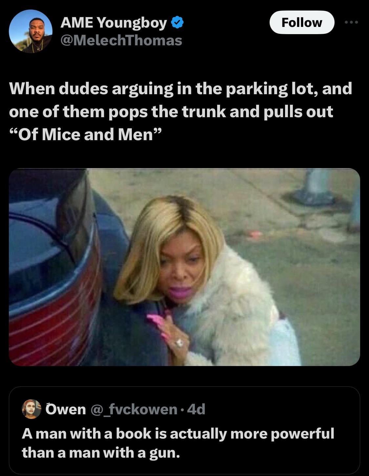This screenshot has width=369, height=476.
Task: Enlarge the meme image of the blonde woman
Action: [184, 267]
